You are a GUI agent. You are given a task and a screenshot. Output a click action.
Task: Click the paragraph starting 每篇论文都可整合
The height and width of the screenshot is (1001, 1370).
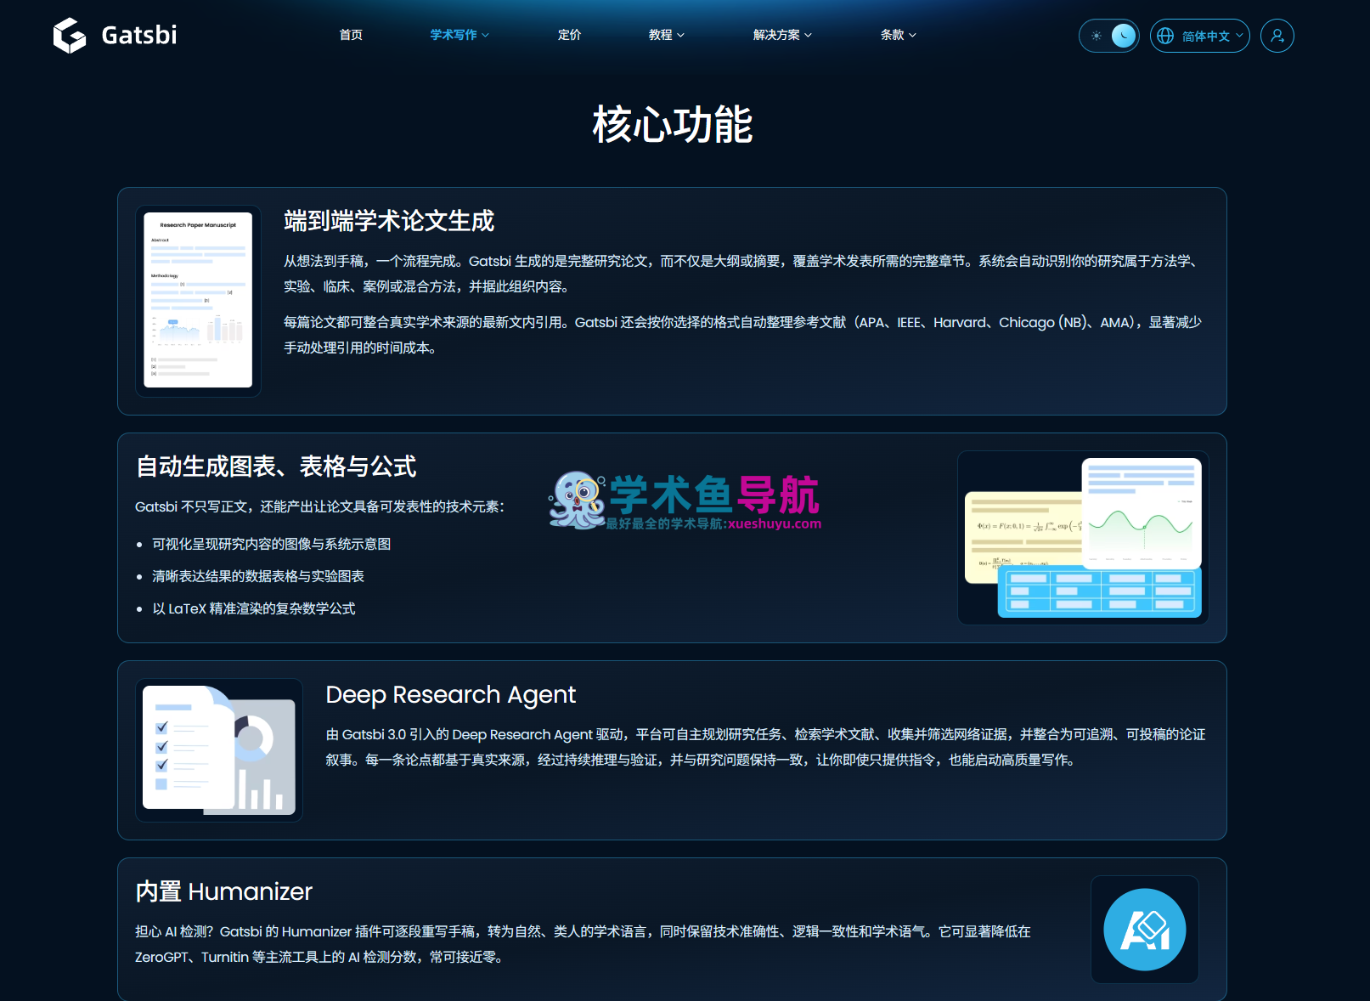click(743, 335)
